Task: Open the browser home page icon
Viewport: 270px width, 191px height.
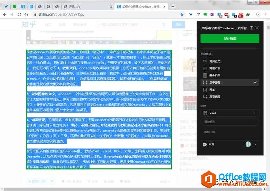Action: coord(26,15)
